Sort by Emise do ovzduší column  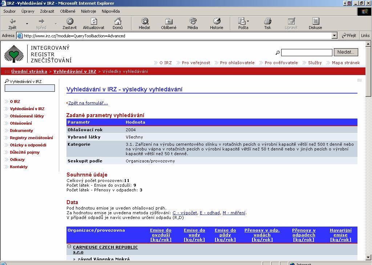point(161,235)
